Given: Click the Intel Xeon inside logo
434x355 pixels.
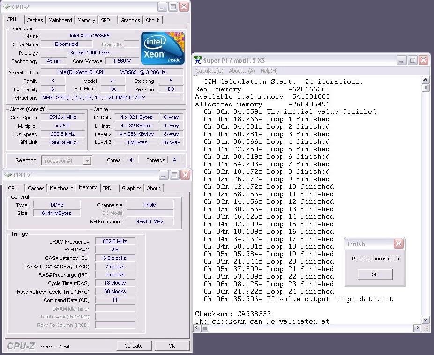Looking at the screenshot, I should pyautogui.click(x=163, y=48).
